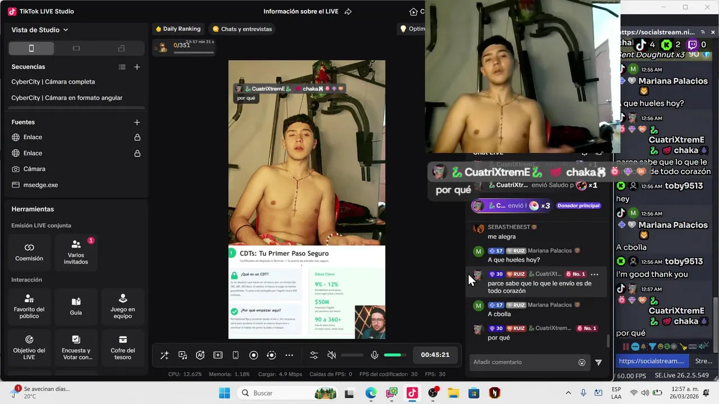The height and width of the screenshot is (404, 719).
Task: Add a new source in Fuentes
Action: (137, 122)
